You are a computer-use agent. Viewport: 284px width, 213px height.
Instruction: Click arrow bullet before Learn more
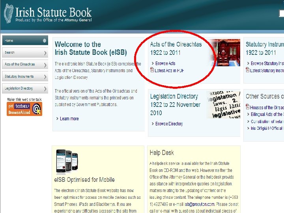(57, 119)
